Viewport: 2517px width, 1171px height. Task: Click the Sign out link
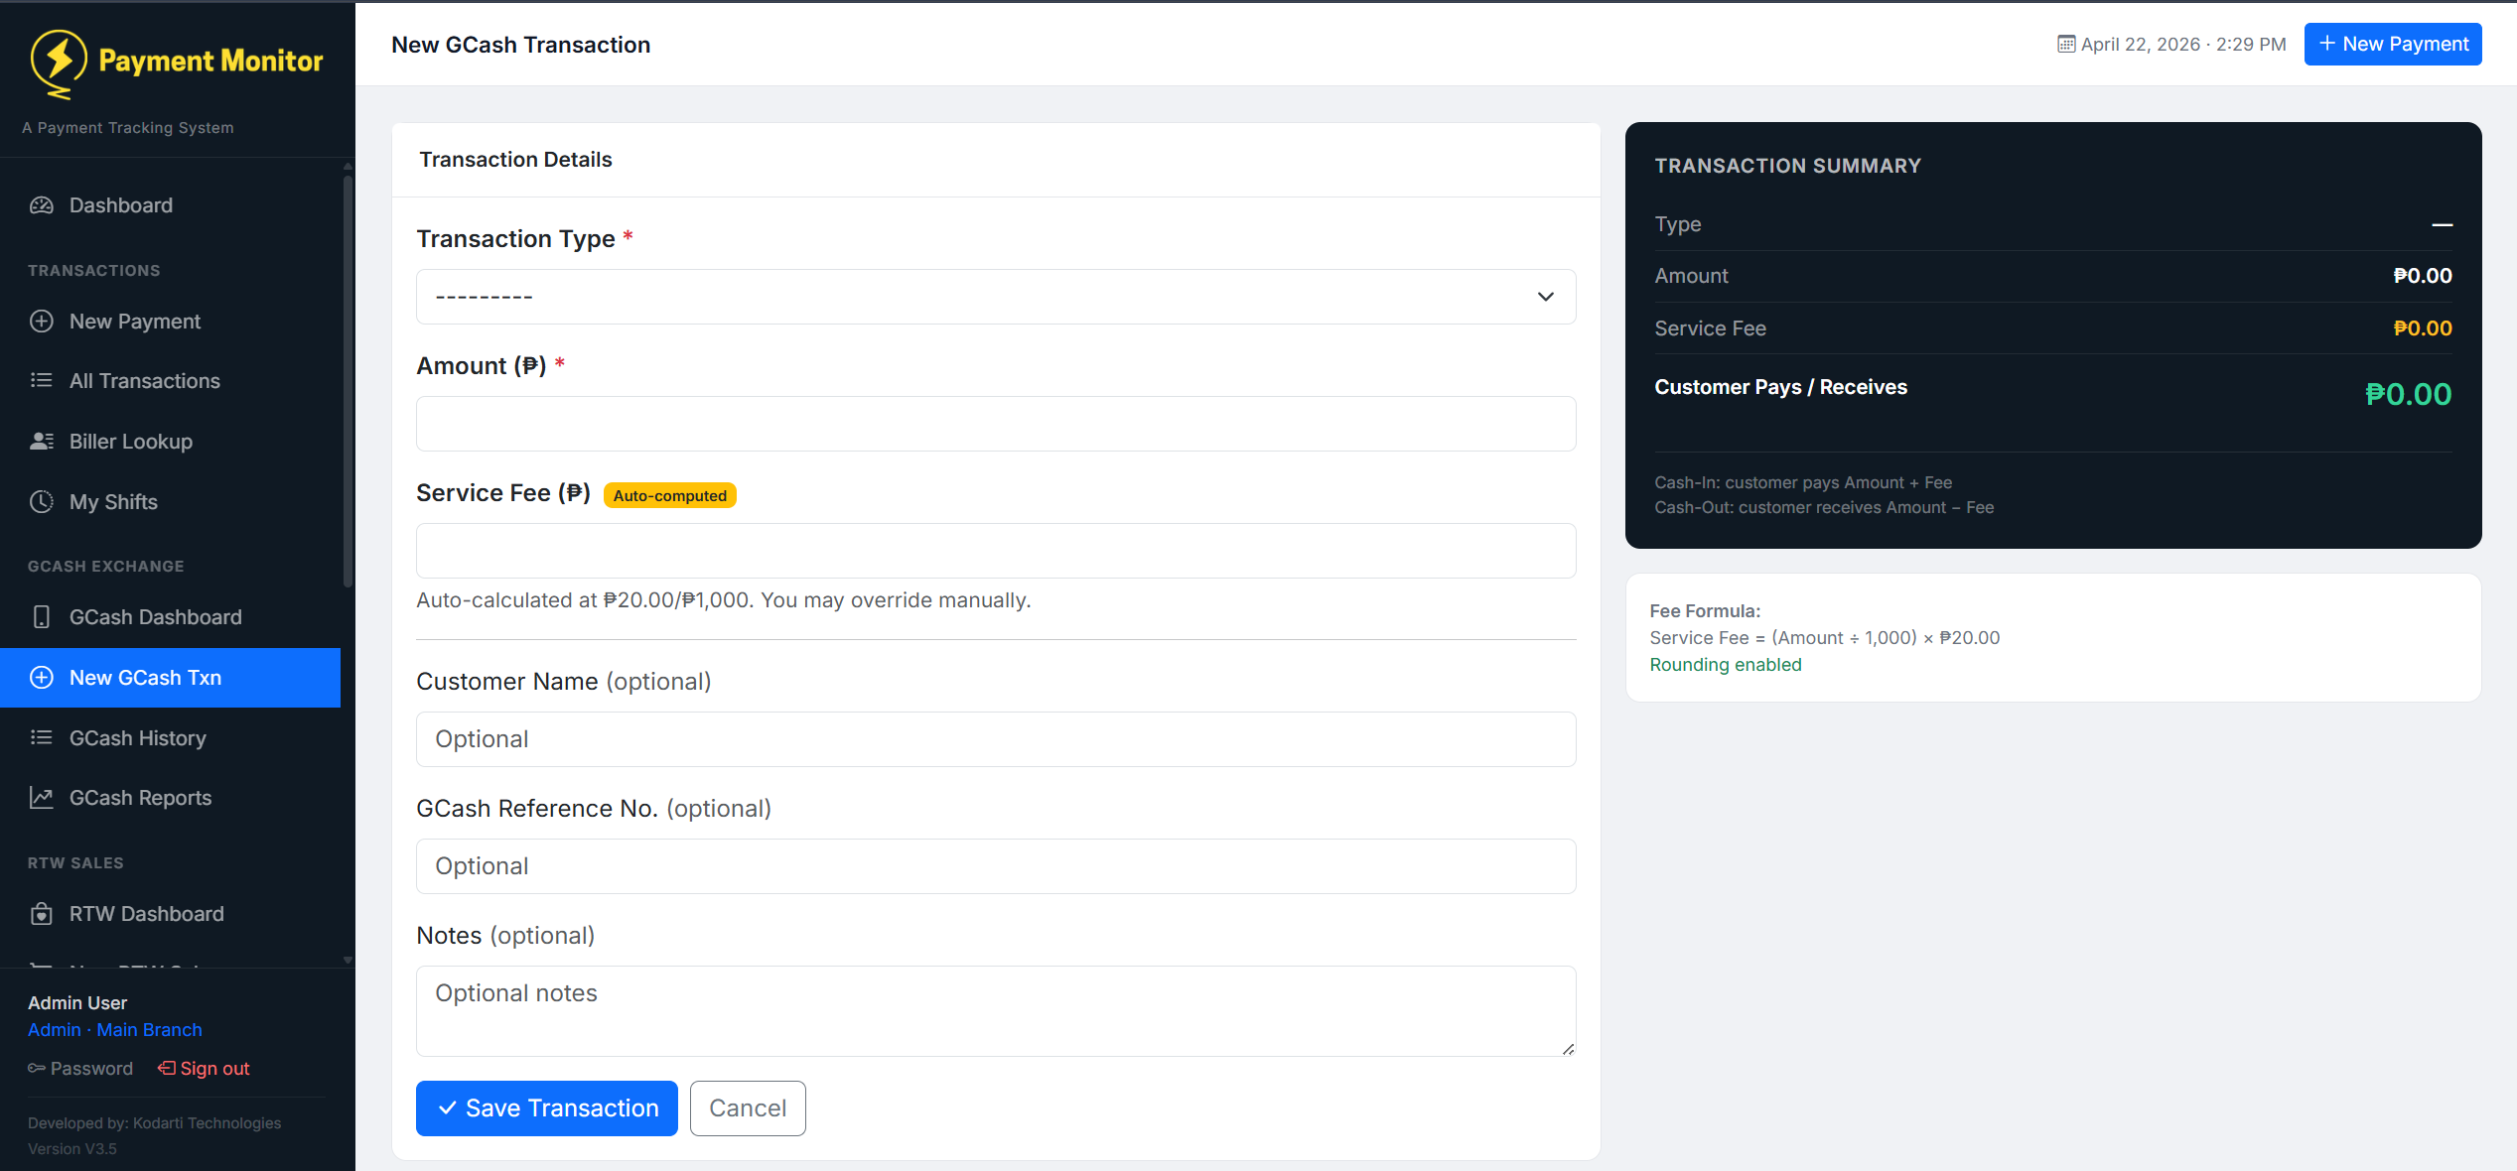click(204, 1069)
